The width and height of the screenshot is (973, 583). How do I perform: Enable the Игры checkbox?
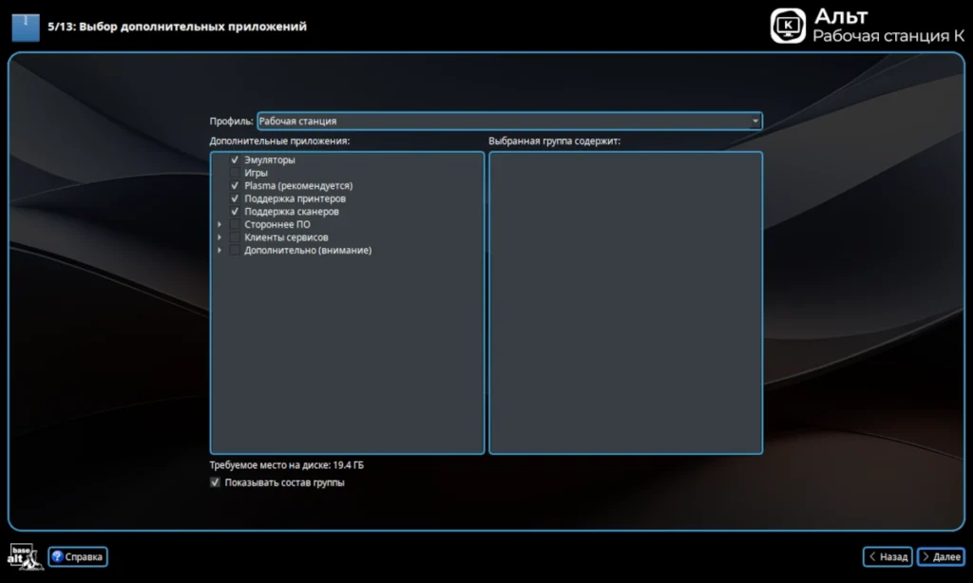[x=235, y=173]
